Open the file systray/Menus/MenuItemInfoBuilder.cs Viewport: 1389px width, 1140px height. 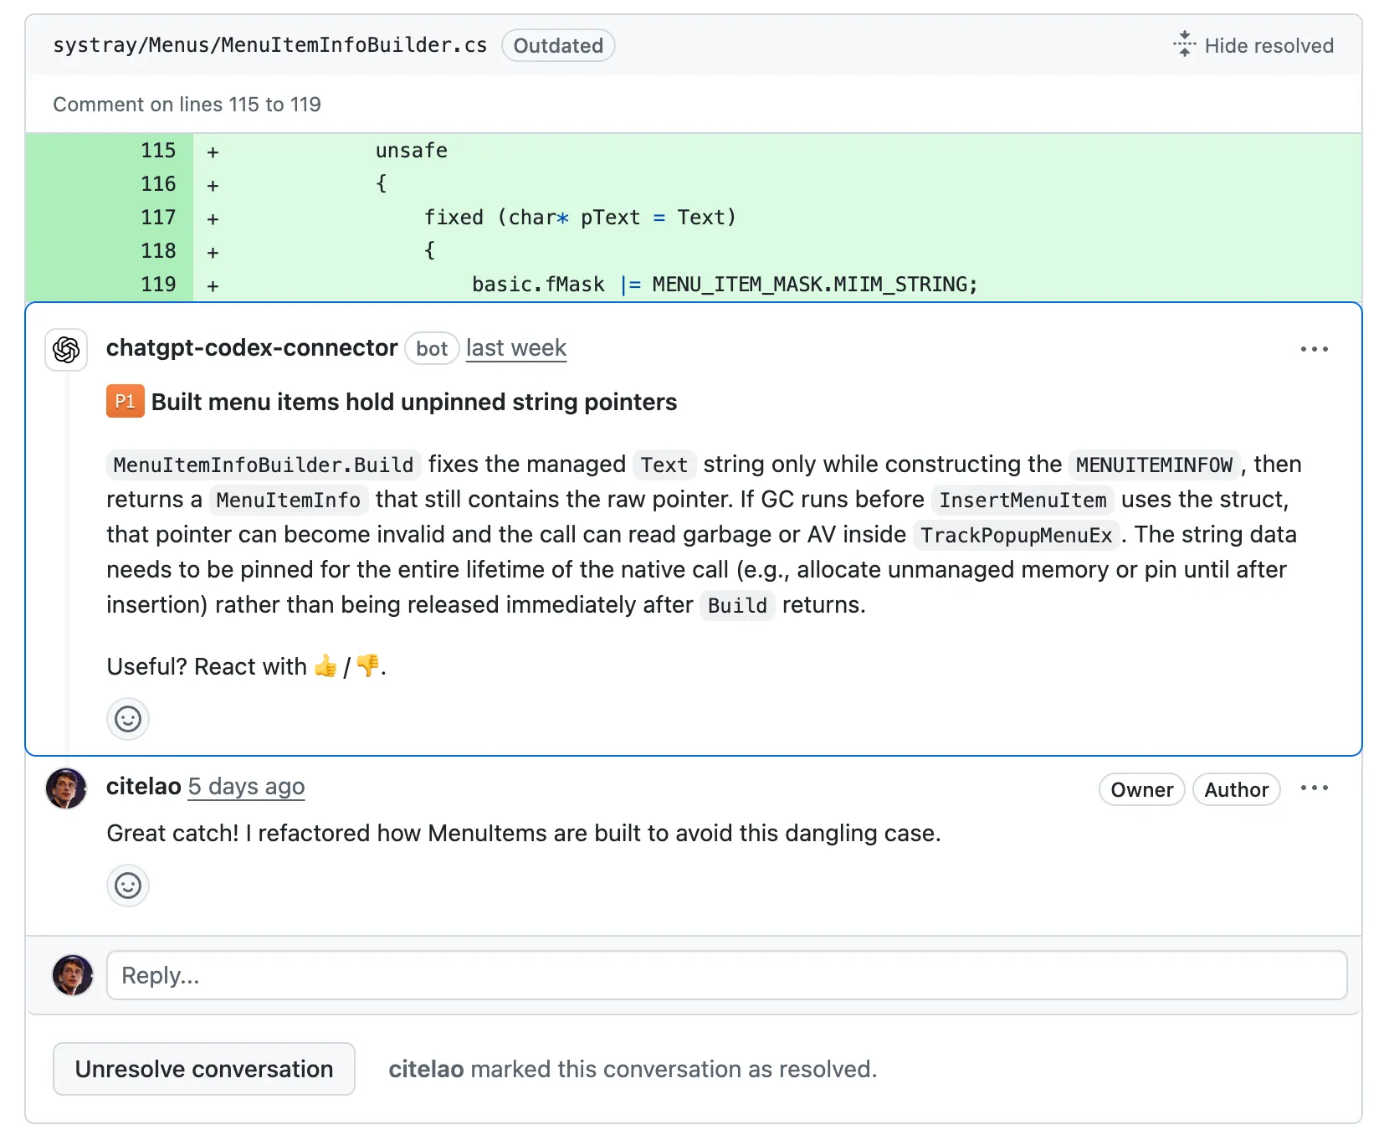(269, 45)
